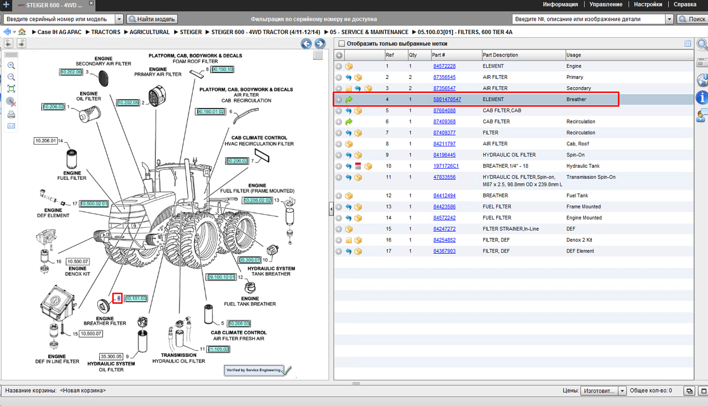Clear selected callouts with the red X icon
Screen dimensions: 708x406
(11, 102)
